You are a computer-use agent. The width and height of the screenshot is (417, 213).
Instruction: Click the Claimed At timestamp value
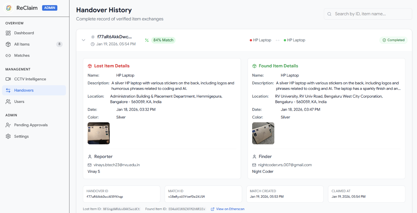(x=348, y=197)
